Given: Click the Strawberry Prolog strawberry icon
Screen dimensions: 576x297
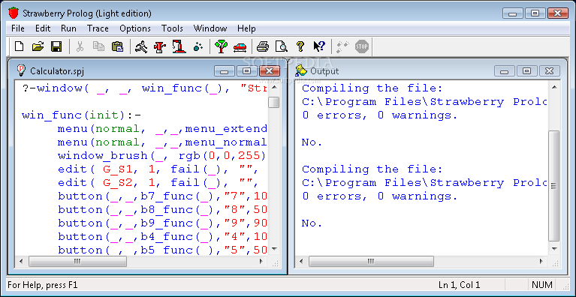Looking at the screenshot, I should 14,13.
